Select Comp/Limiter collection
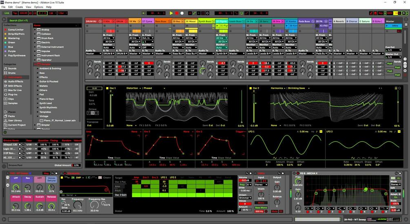The image size is (410, 224). [16, 29]
